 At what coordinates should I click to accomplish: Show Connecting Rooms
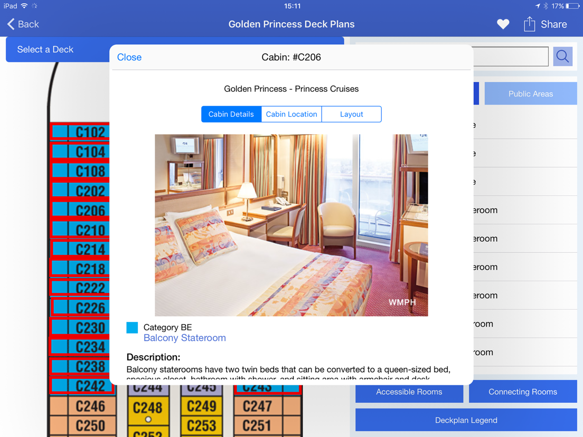523,392
